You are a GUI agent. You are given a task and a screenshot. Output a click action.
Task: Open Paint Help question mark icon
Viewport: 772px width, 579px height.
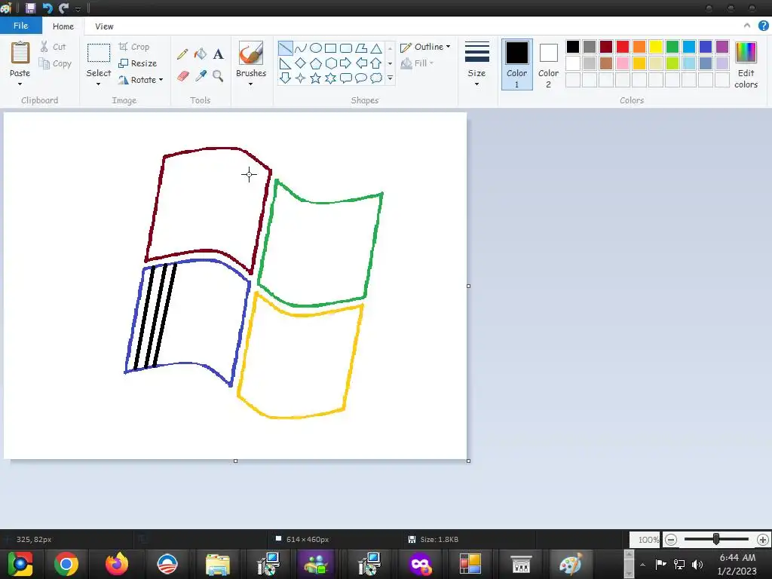[x=763, y=26]
